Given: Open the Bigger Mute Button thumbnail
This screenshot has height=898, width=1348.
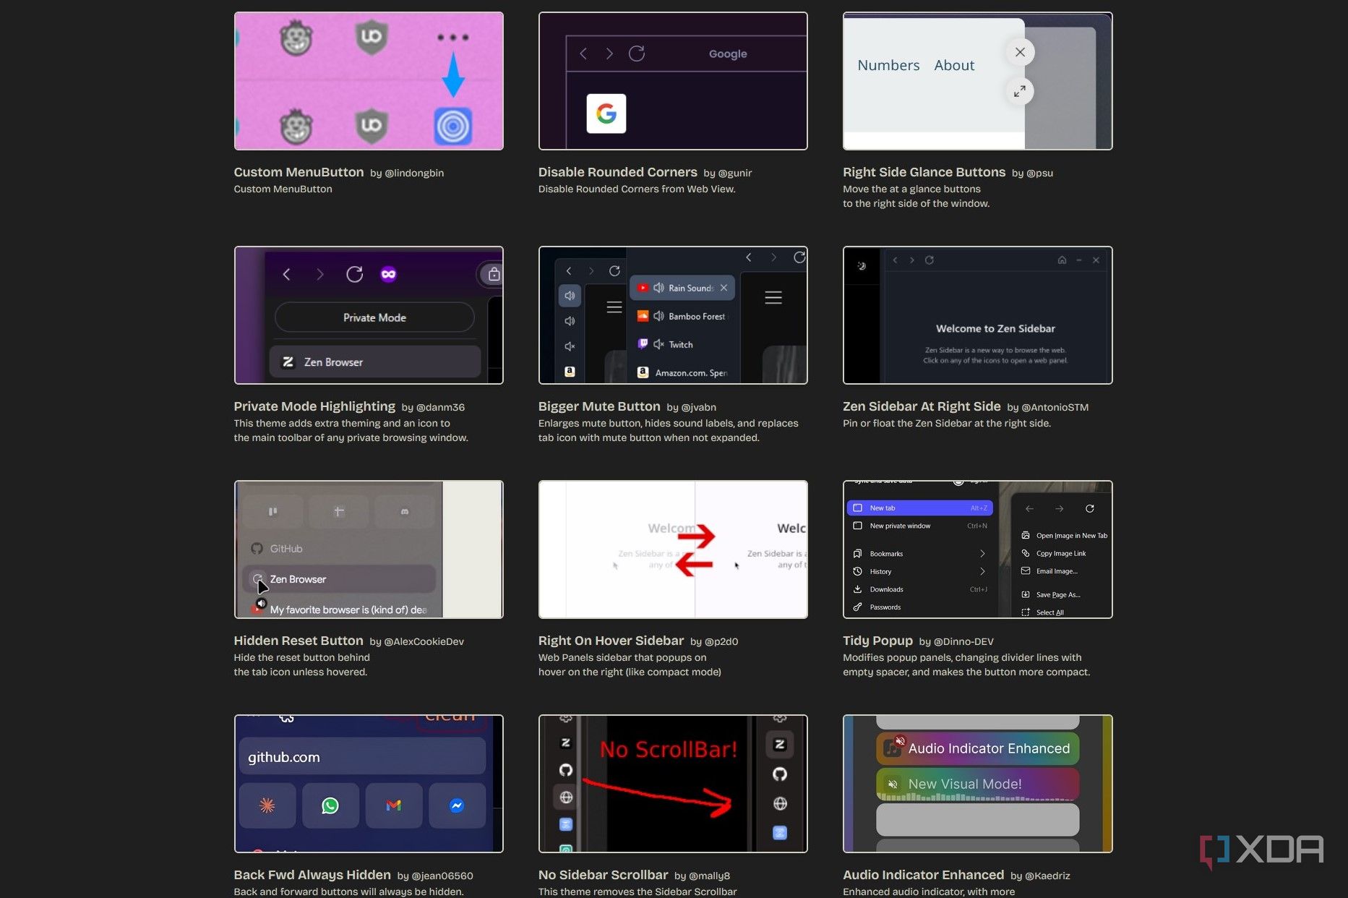Looking at the screenshot, I should [673, 315].
